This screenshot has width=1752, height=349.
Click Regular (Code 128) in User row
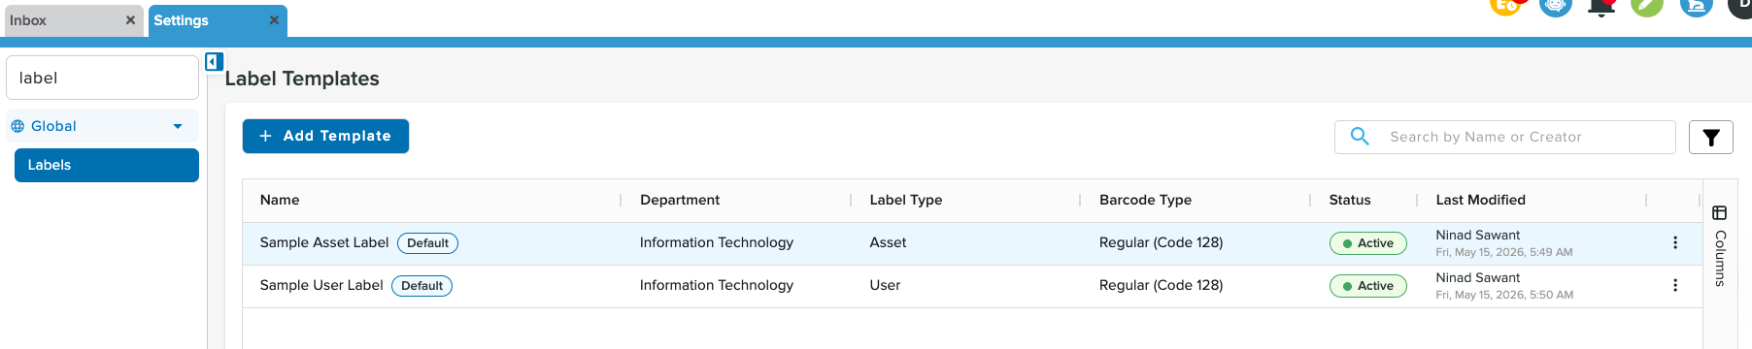point(1161,285)
